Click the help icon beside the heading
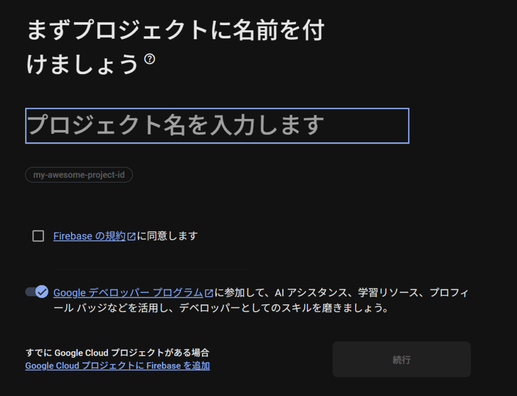 click(149, 59)
